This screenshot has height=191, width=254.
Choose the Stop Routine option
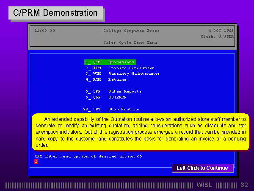111,109
